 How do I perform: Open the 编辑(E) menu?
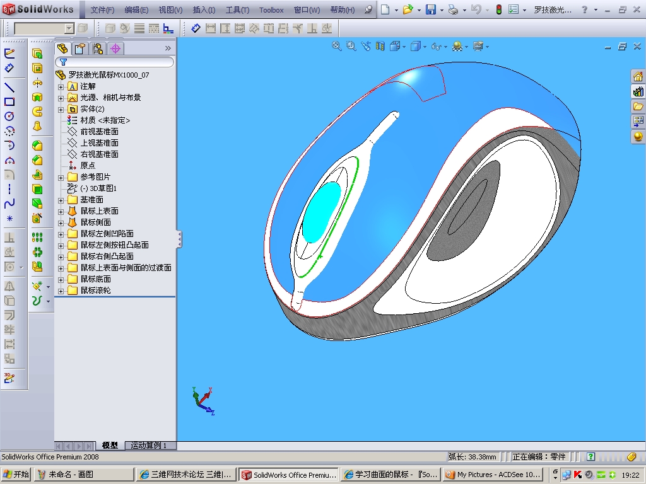point(136,10)
